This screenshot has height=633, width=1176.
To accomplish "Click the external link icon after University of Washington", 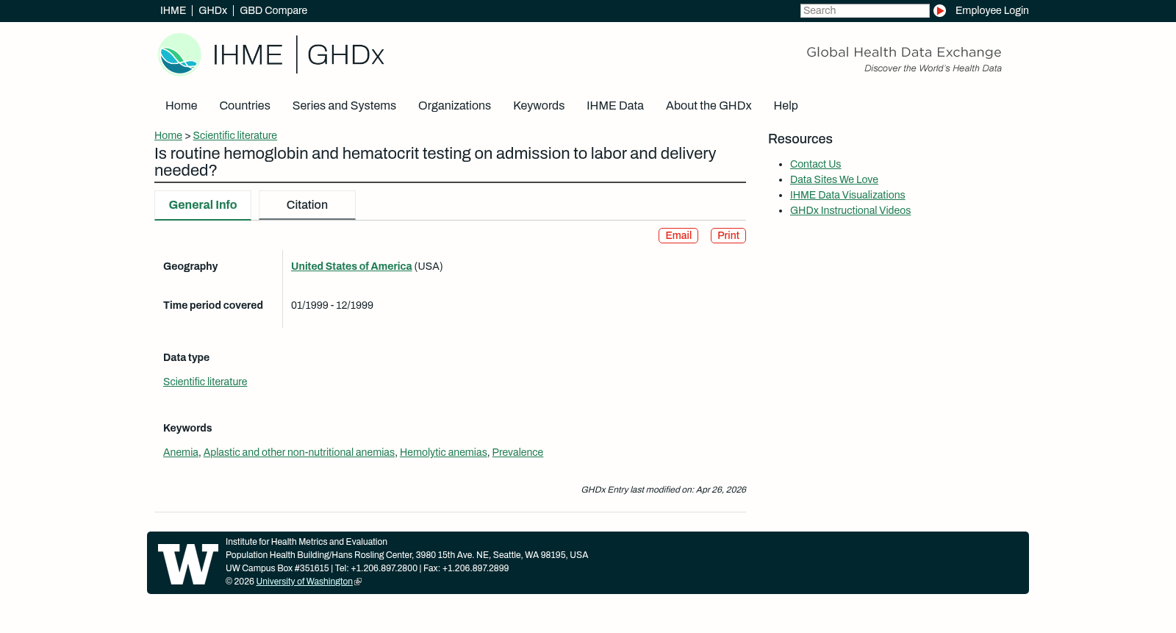I will click(x=358, y=582).
